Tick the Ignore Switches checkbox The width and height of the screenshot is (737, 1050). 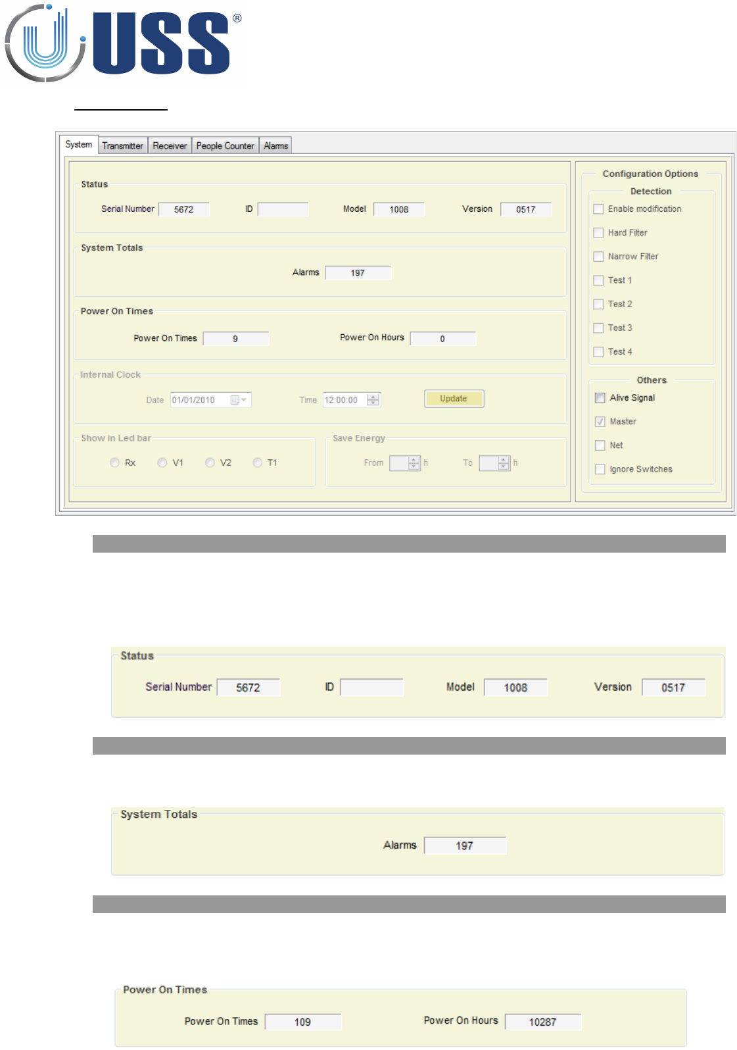pos(600,469)
